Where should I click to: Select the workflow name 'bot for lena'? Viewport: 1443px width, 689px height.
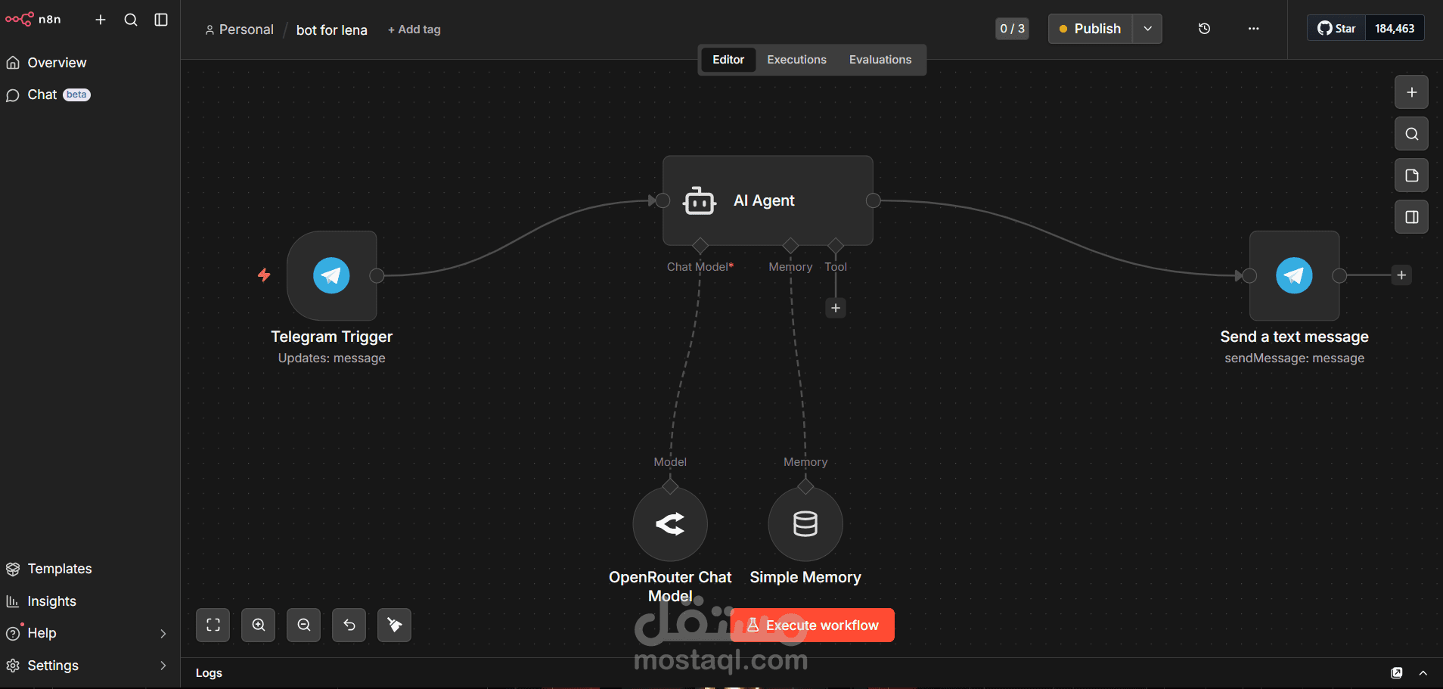tap(332, 29)
